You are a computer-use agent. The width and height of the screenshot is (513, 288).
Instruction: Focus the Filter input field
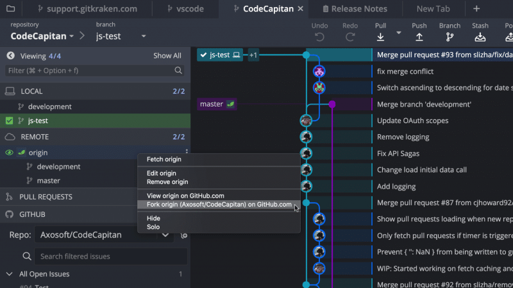tap(94, 71)
